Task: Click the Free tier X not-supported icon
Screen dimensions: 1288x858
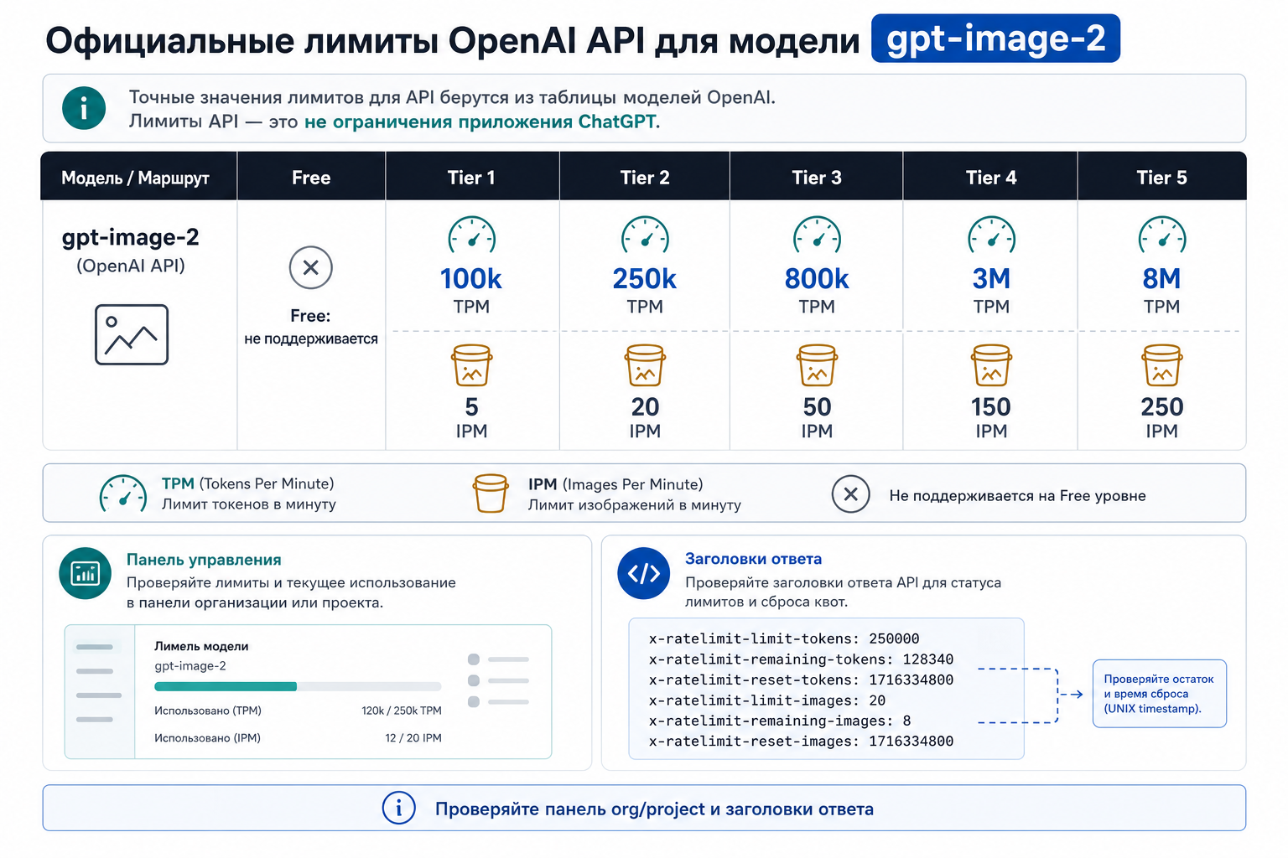Action: coord(311,268)
